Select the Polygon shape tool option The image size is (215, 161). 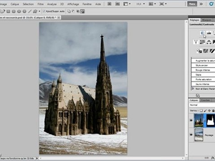(x=25, y=11)
